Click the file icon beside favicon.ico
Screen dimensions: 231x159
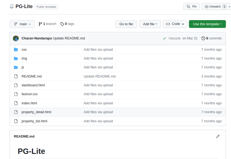coord(16,94)
